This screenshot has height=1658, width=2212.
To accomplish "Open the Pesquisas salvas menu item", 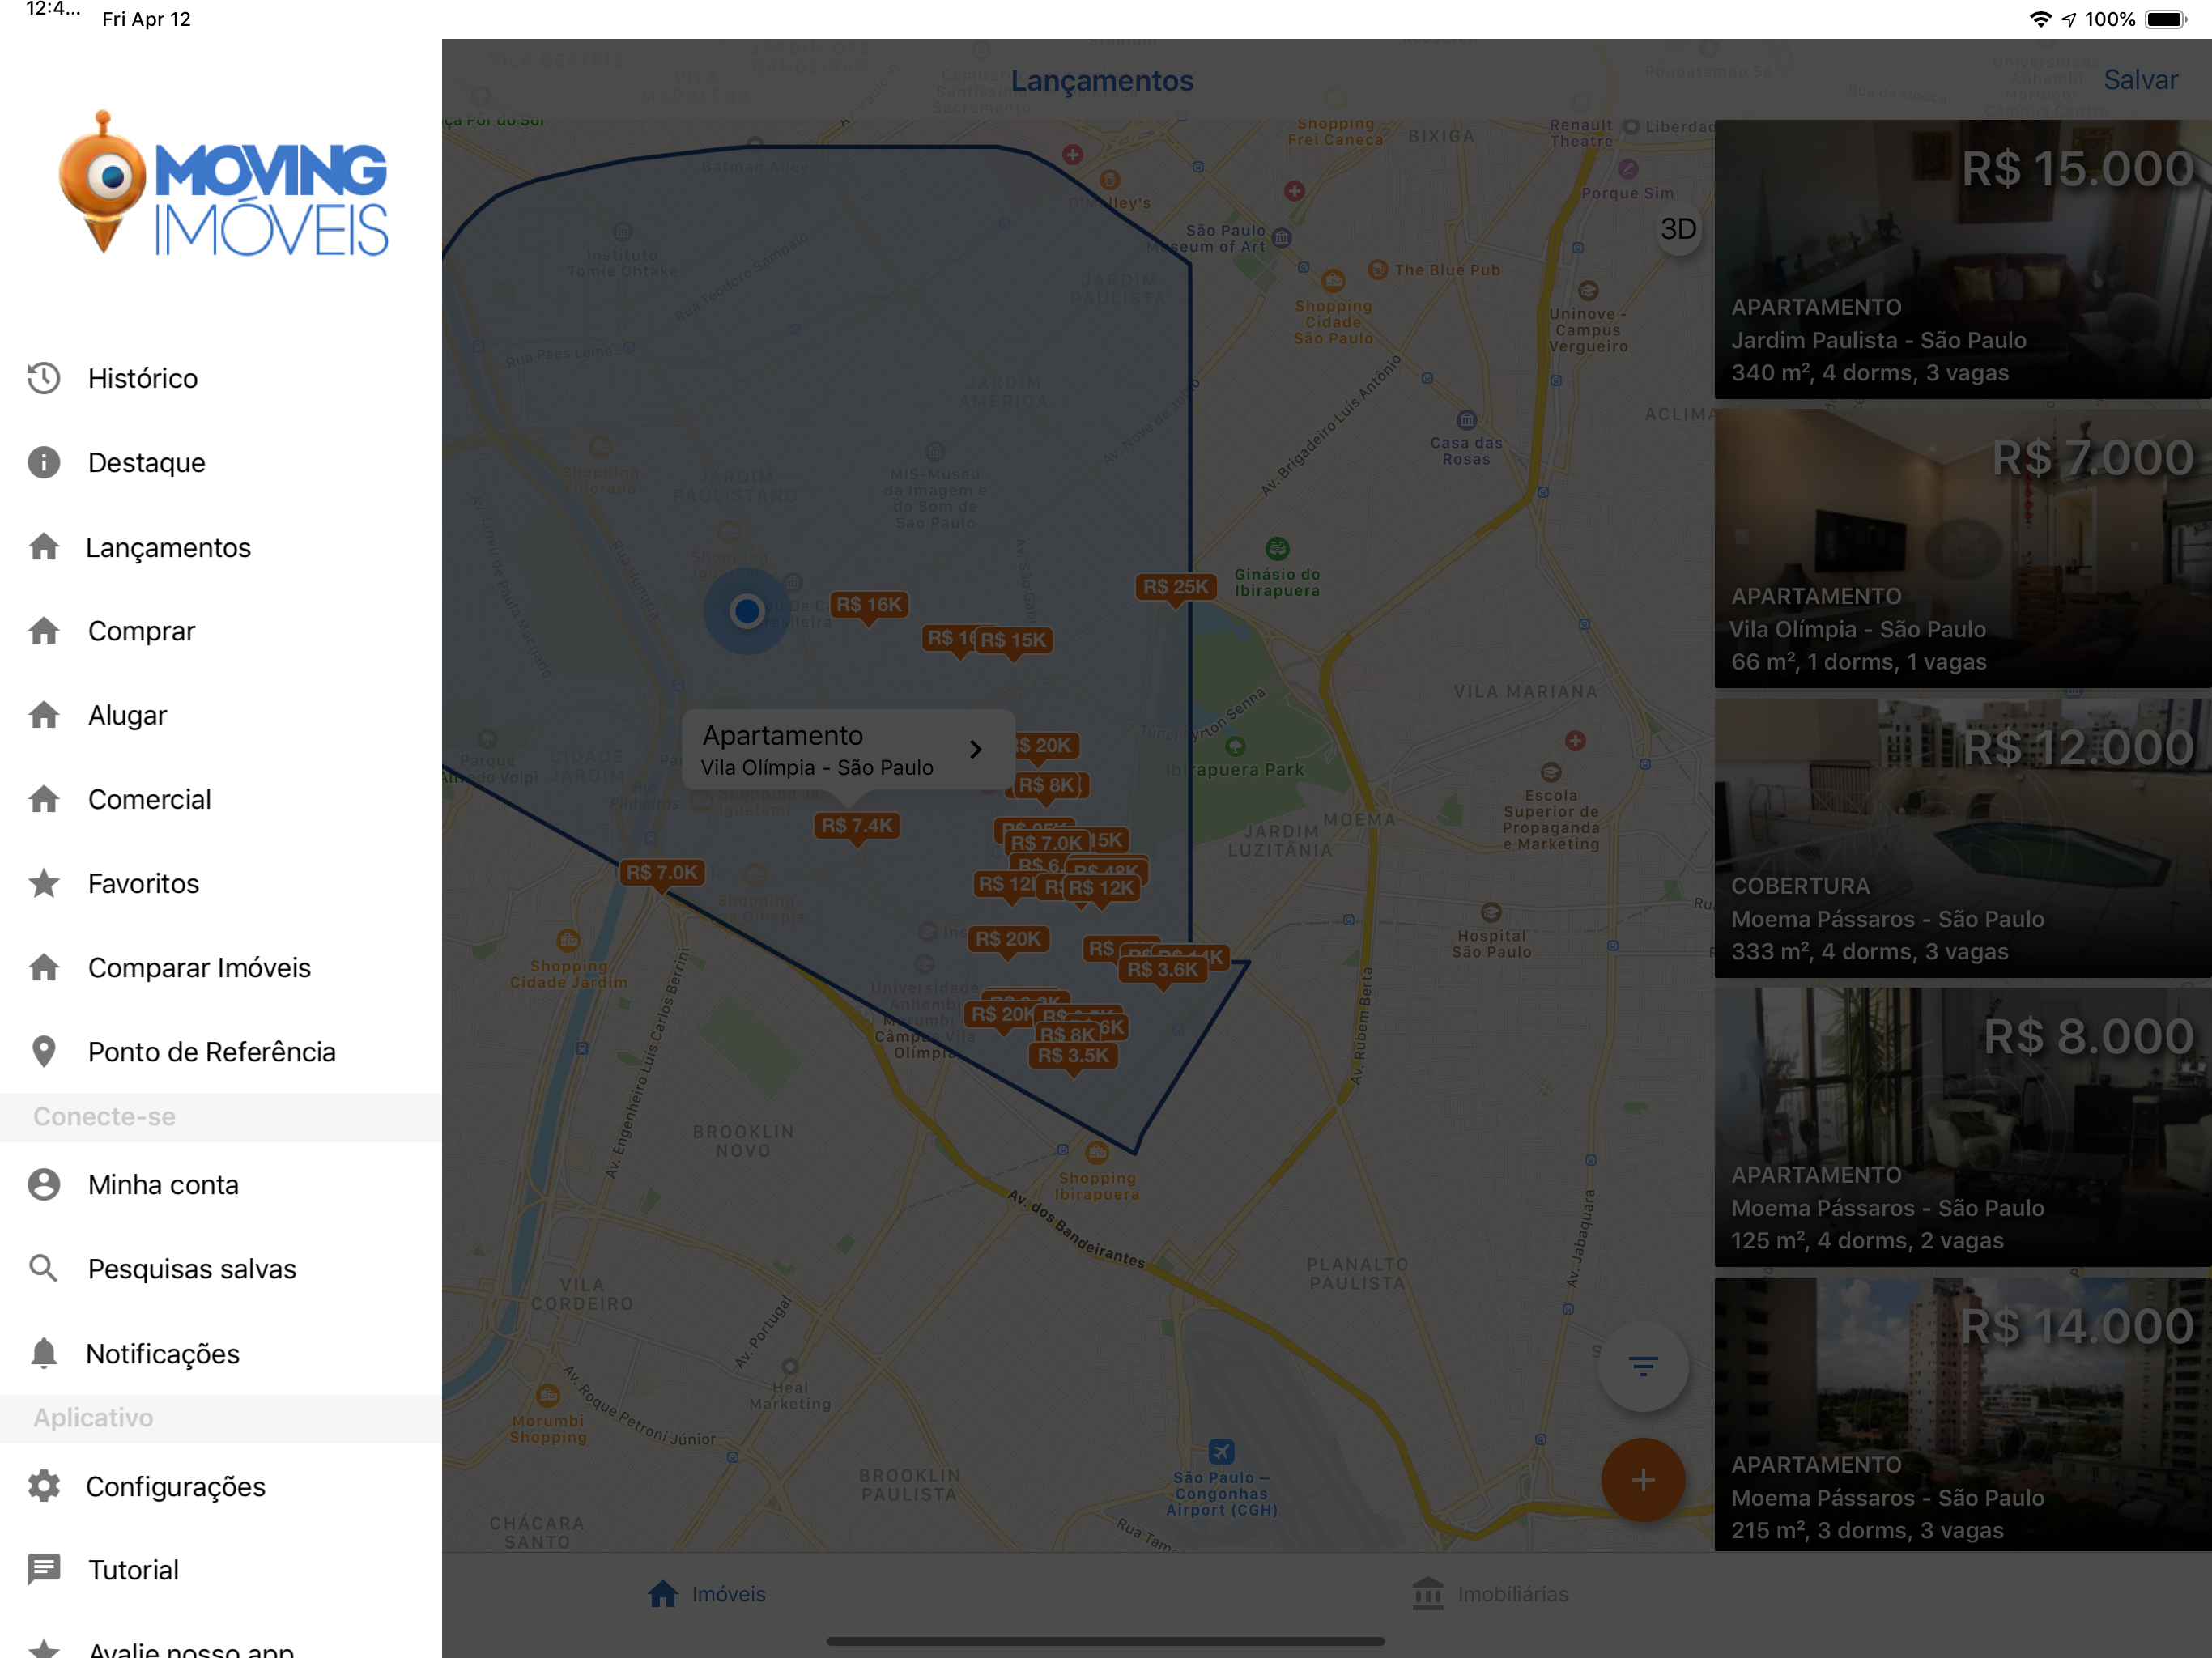I will point(192,1269).
